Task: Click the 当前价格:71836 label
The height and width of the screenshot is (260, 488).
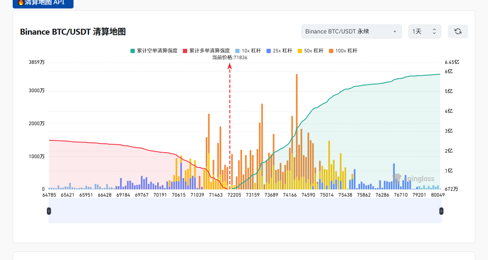Action: pos(230,57)
